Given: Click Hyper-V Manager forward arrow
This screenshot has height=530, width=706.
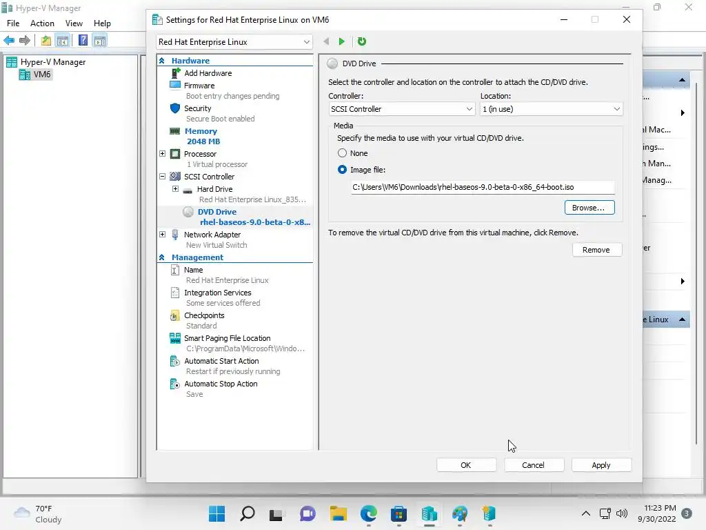Looking at the screenshot, I should [x=25, y=41].
